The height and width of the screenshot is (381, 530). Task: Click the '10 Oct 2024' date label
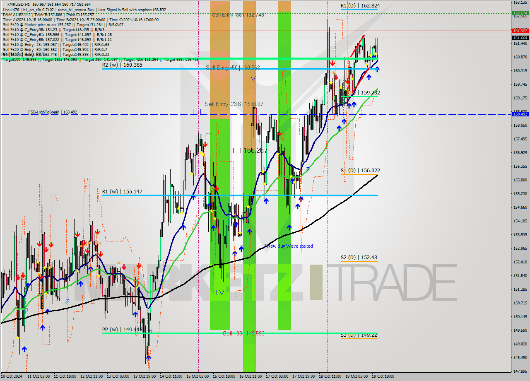tap(10, 376)
